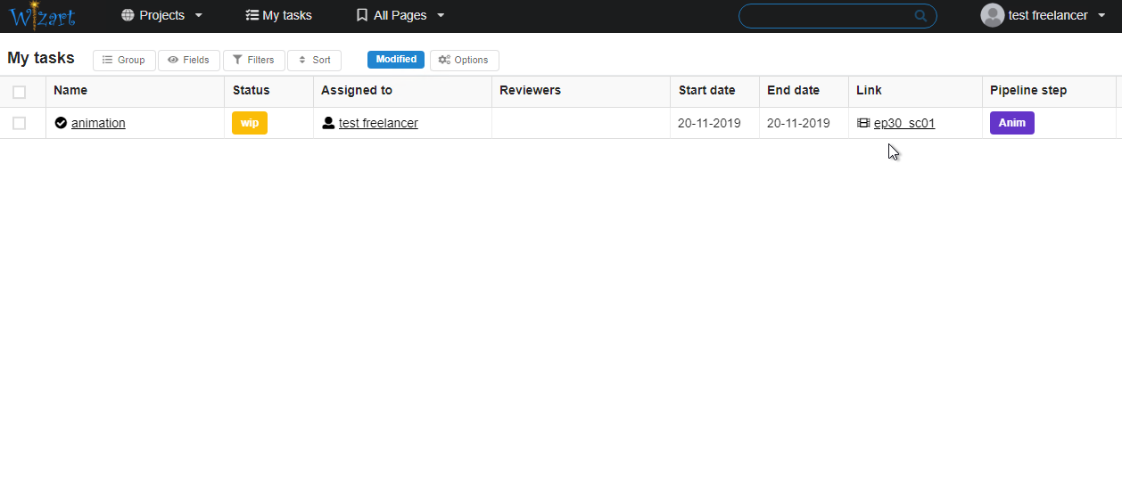The width and height of the screenshot is (1122, 498).
Task: Open the ep30_sc01 shot link
Action: coord(903,123)
